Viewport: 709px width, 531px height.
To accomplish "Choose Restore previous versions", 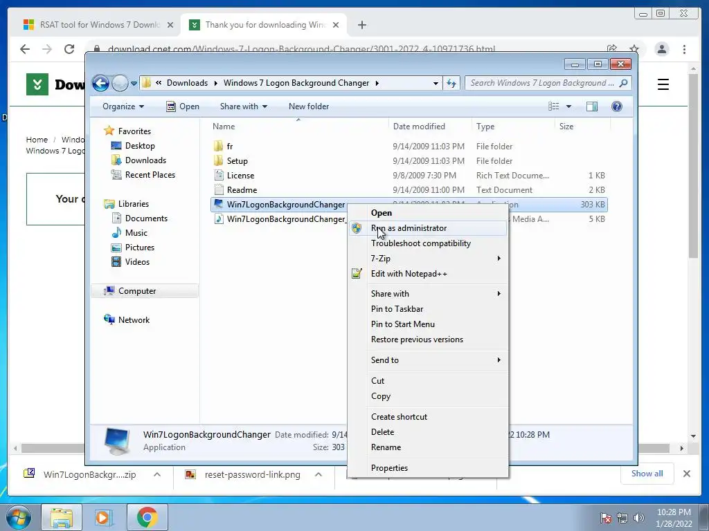I will 428,339.
